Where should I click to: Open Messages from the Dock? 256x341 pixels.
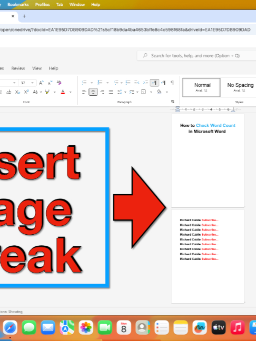click(x=29, y=327)
